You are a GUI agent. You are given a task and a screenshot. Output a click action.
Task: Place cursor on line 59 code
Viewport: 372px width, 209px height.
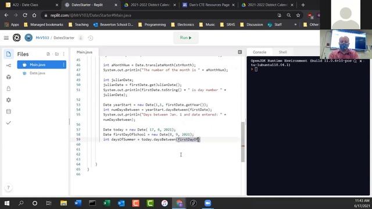coord(152,139)
